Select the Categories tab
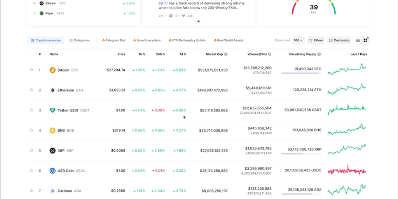The height and width of the screenshot is (199, 398). tap(79, 40)
